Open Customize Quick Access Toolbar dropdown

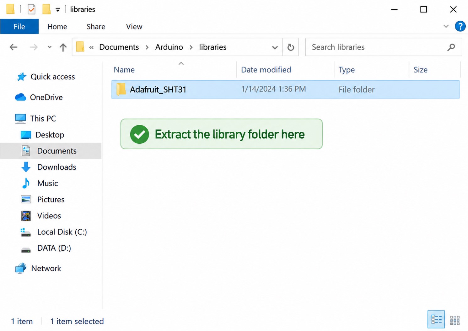pos(58,10)
